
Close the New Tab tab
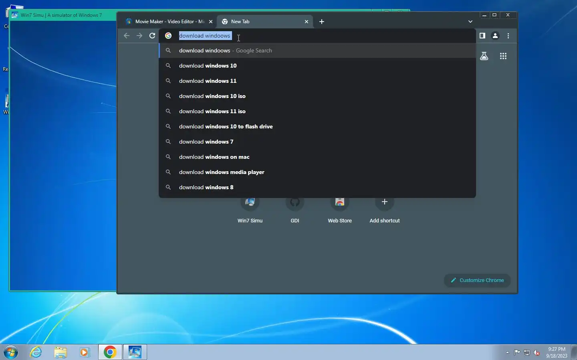click(x=307, y=22)
